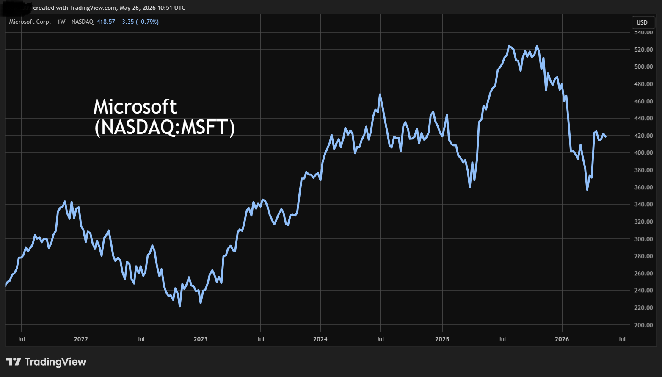Click the 340.00 price axis label

click(x=643, y=204)
